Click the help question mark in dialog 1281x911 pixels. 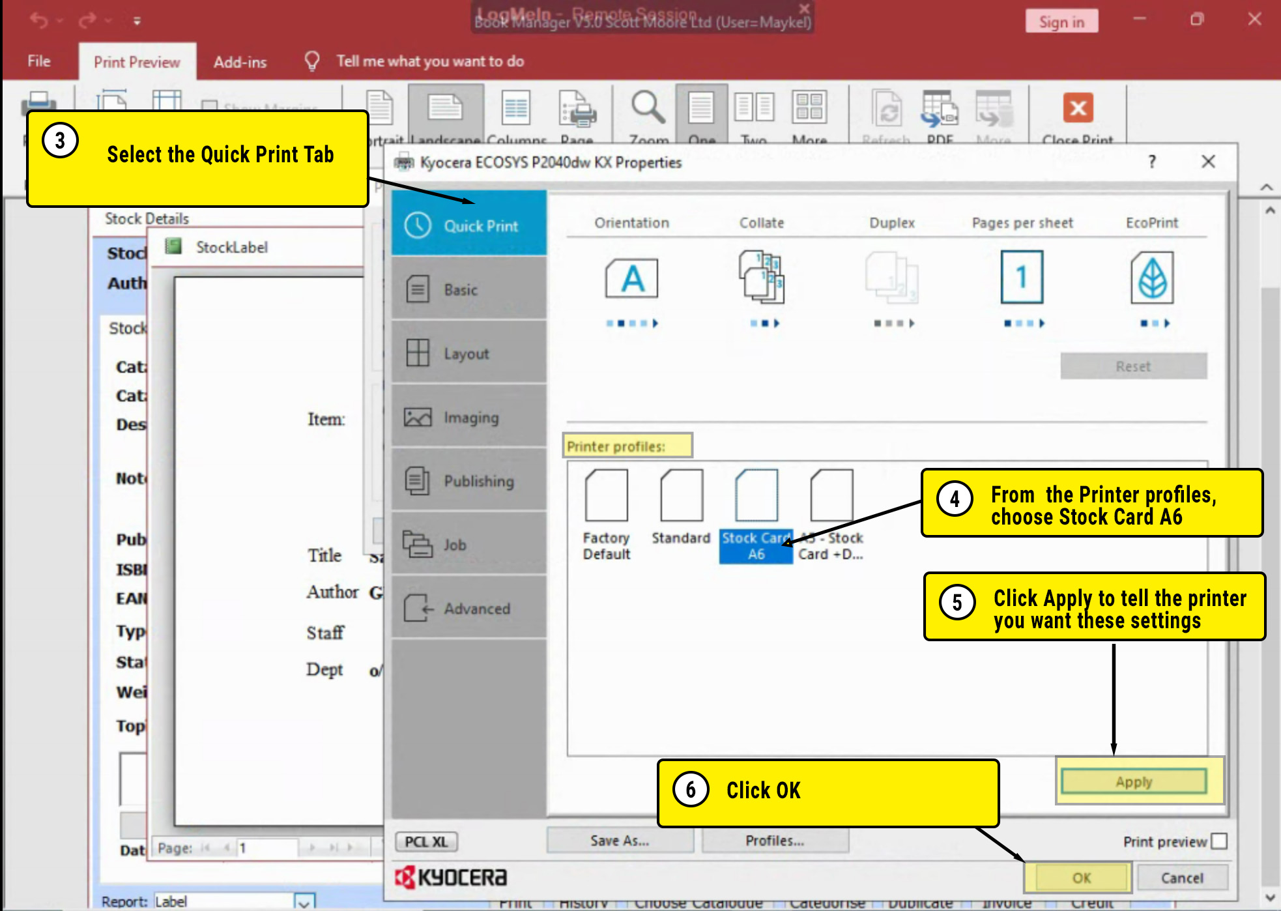1152,162
